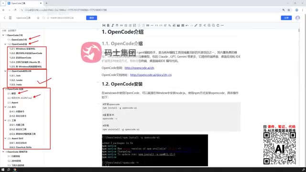Screen dimensions: 306x172
Task: Insert a blockquote with the quote icon
Action: [x=148, y=25]
